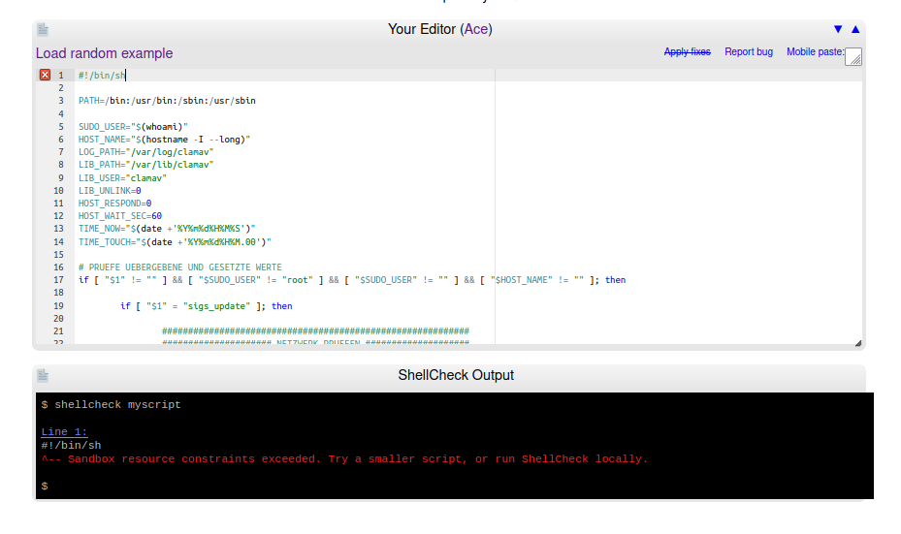Screen dimensions: 901x534
Task: Click the TIME_NOW date line
Action: 167,229
